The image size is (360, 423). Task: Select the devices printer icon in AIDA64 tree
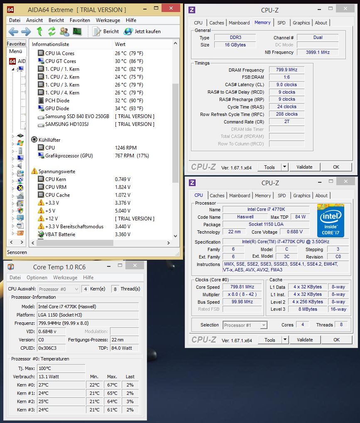tap(20, 196)
